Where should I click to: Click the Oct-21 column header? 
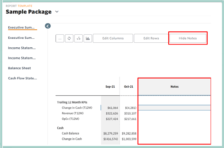(x=129, y=86)
